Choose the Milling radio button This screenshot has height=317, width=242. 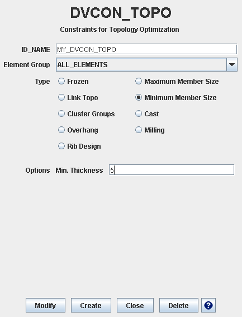click(x=139, y=130)
